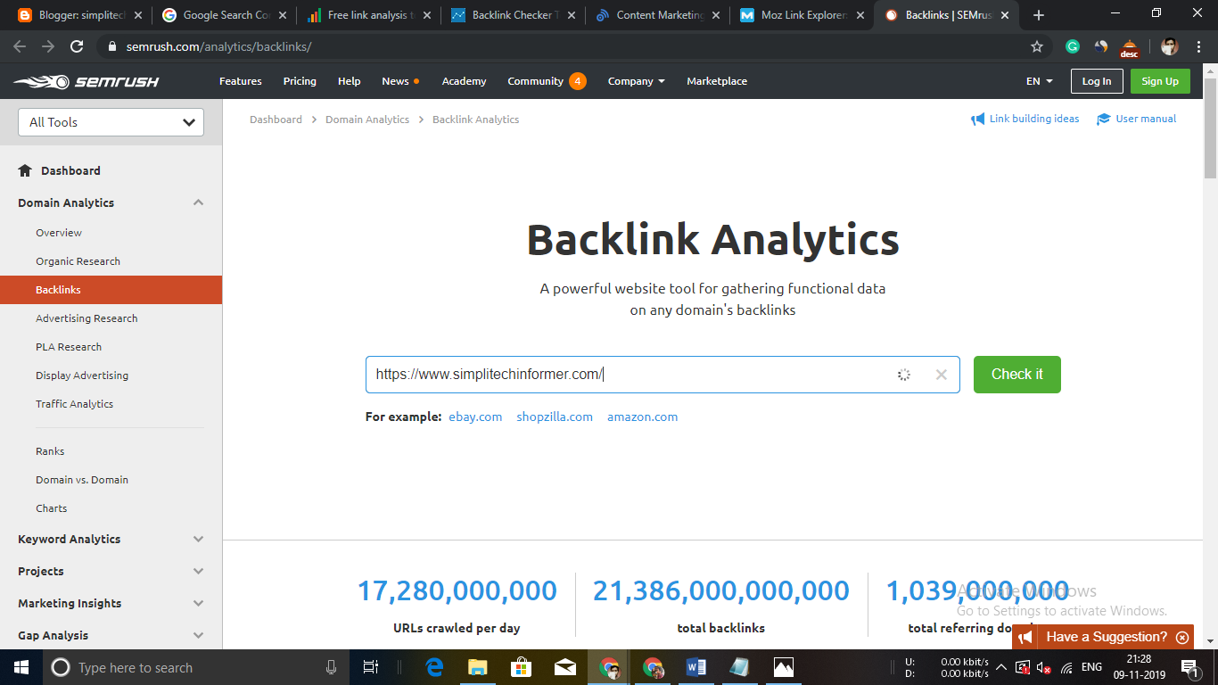Open a new browser tab

click(1039, 15)
